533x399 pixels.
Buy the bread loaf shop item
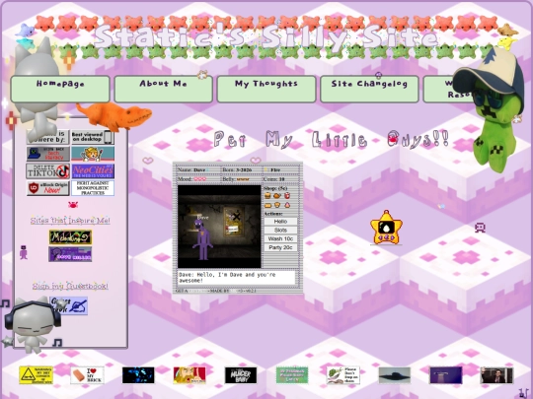click(267, 205)
